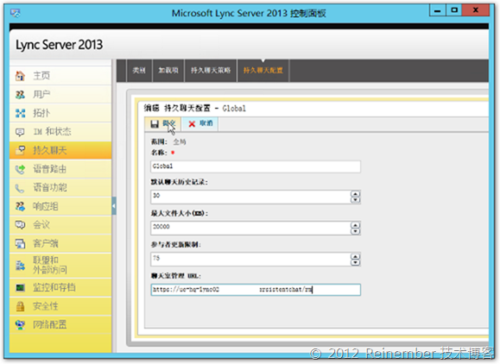The image size is (500, 364).
Task: Maximize the Lync control panel window
Action: tap(454, 10)
